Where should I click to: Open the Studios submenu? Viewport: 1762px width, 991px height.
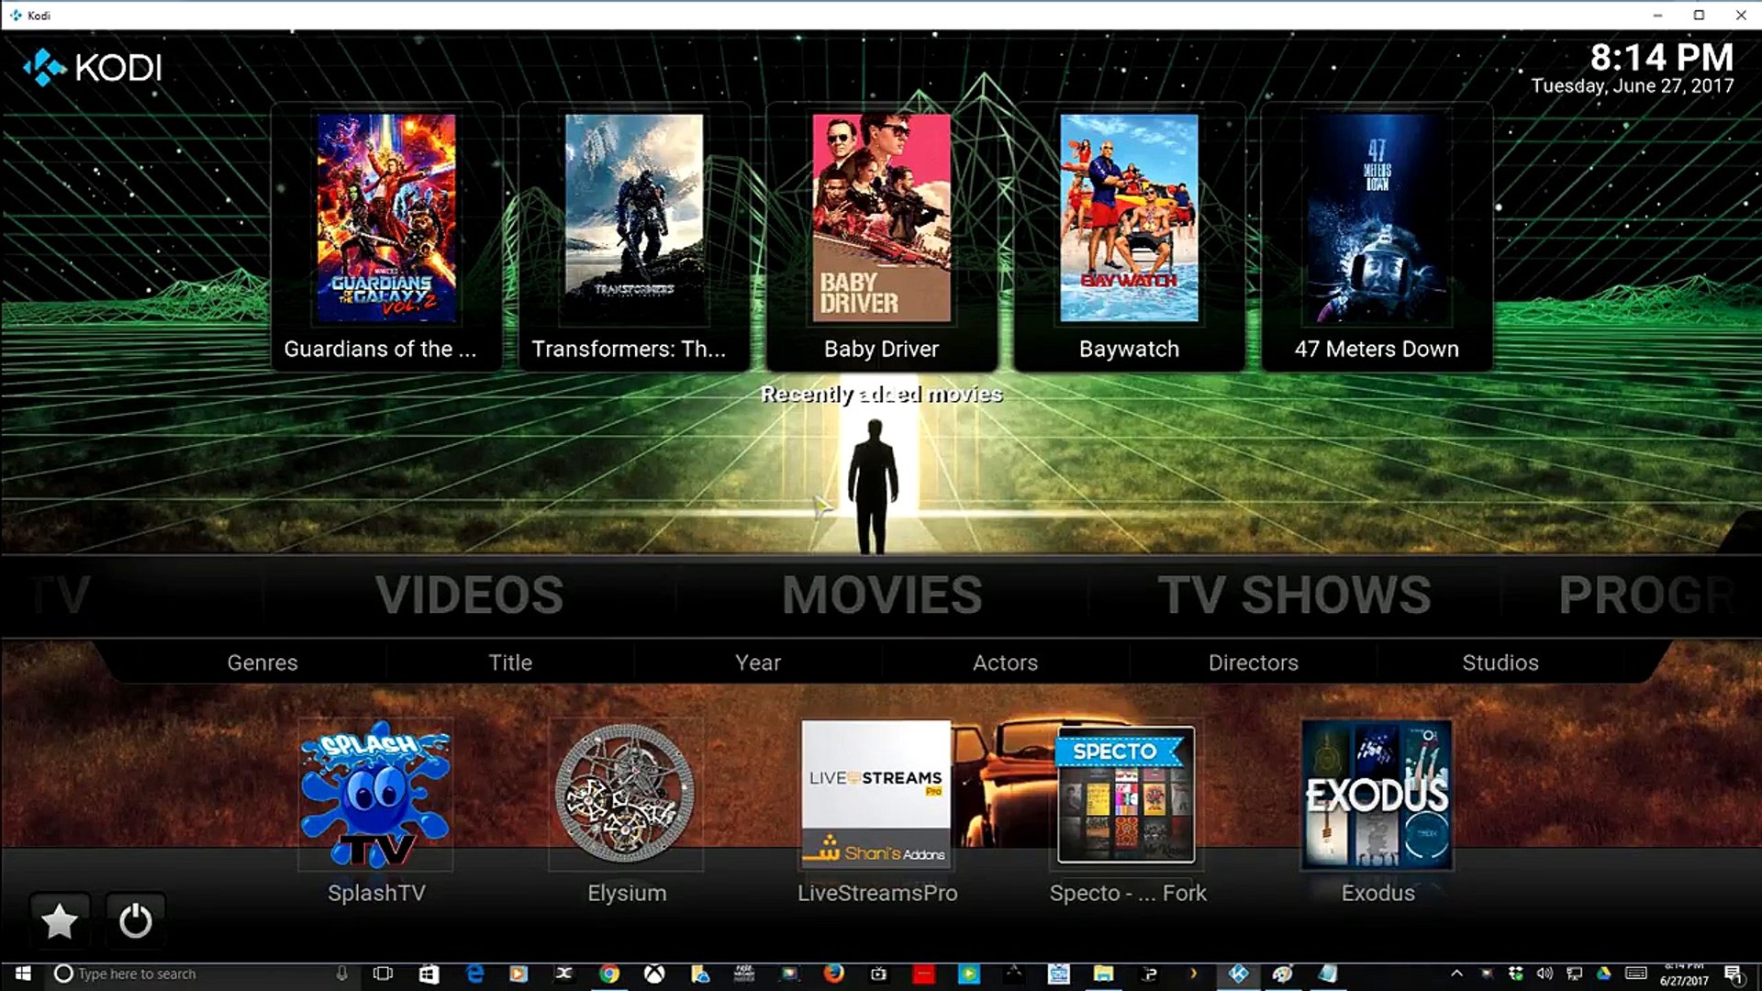[1500, 663]
